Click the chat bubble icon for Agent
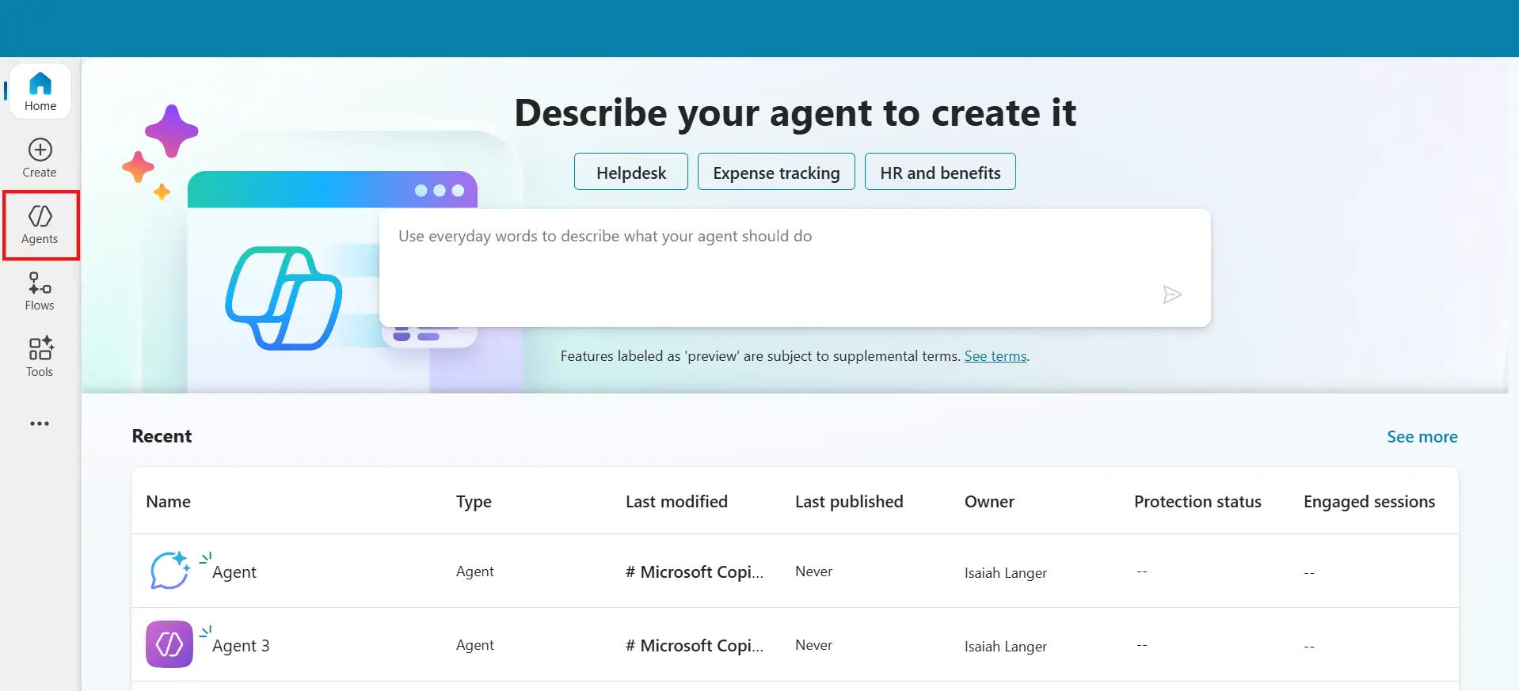This screenshot has height=691, width=1519. (169, 571)
